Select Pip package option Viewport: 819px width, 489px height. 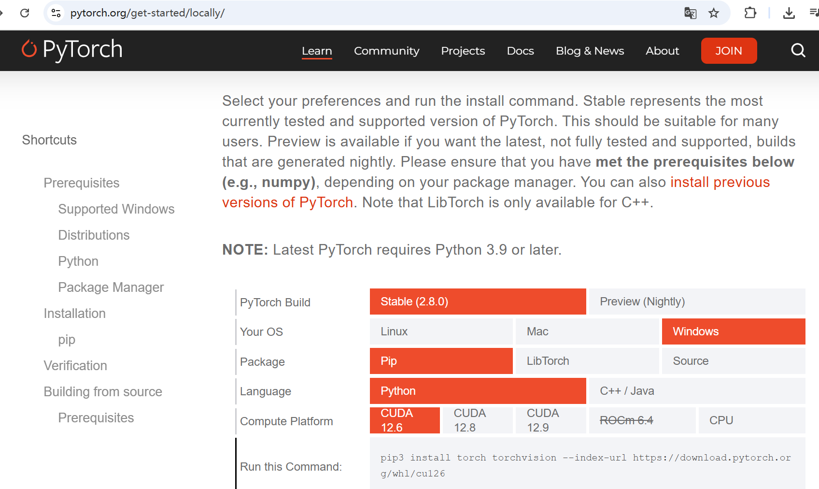[441, 361]
